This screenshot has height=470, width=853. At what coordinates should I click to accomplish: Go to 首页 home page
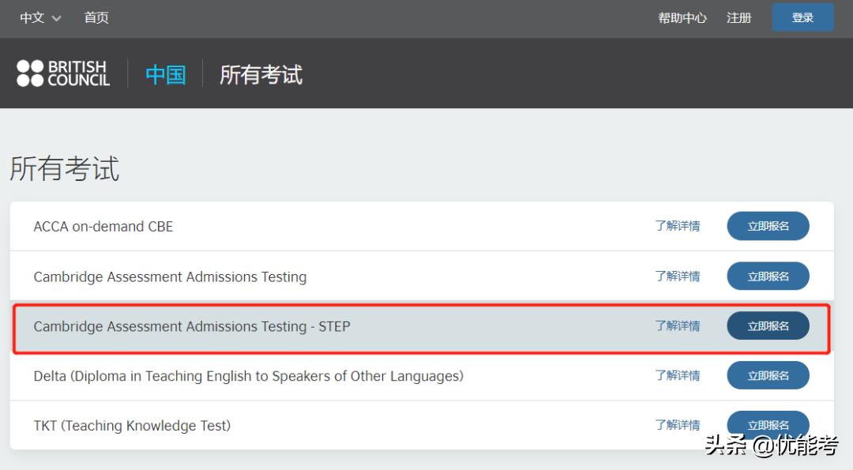tap(96, 17)
